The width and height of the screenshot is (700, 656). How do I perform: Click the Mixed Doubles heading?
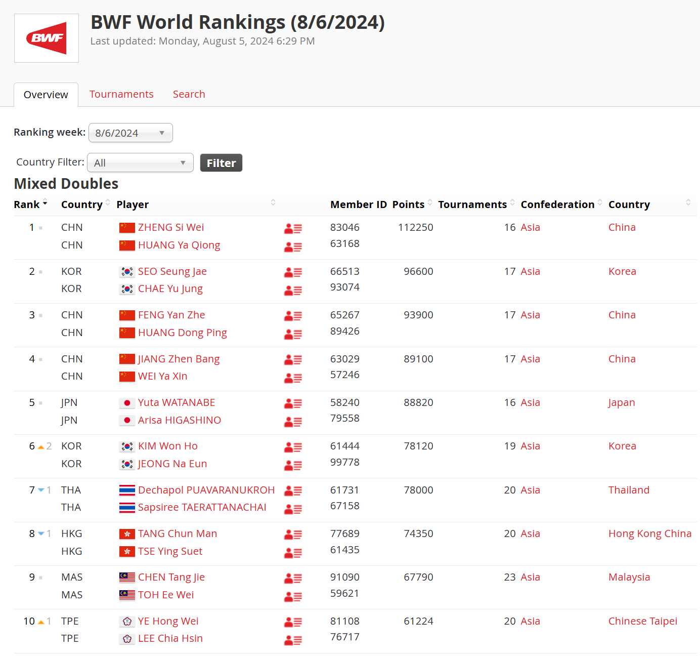coord(66,184)
